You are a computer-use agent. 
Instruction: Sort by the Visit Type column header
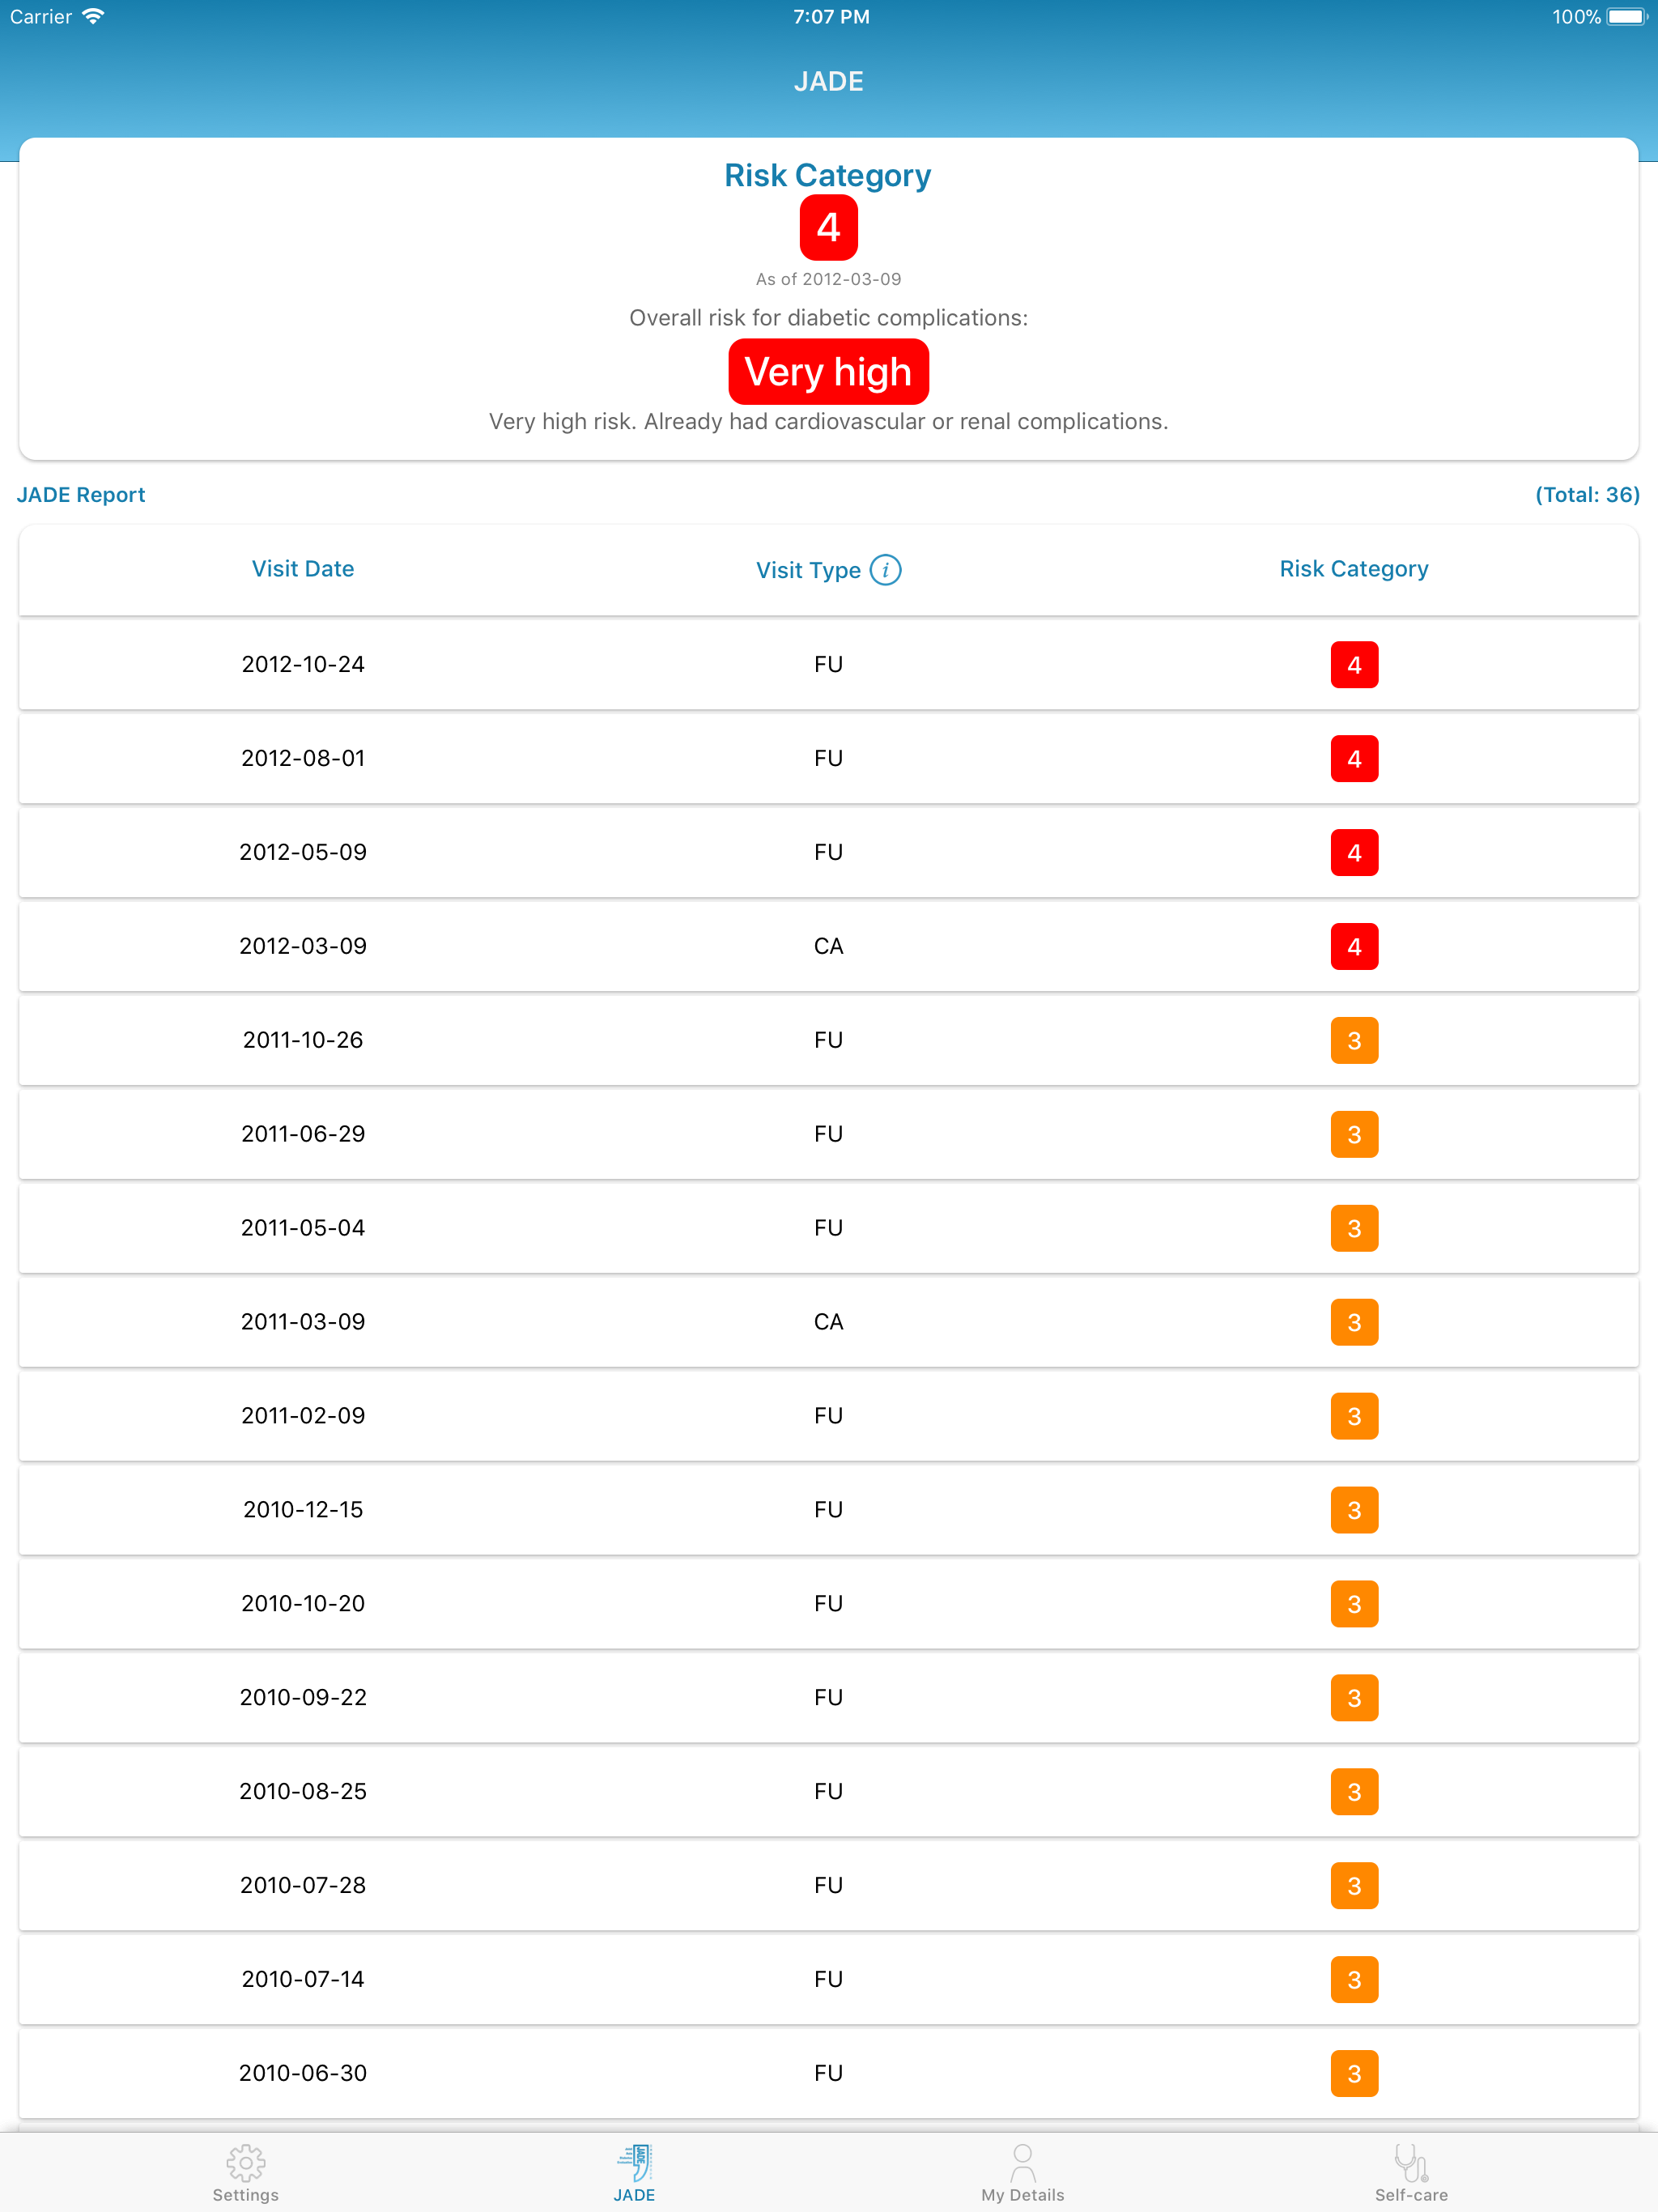[809, 570]
